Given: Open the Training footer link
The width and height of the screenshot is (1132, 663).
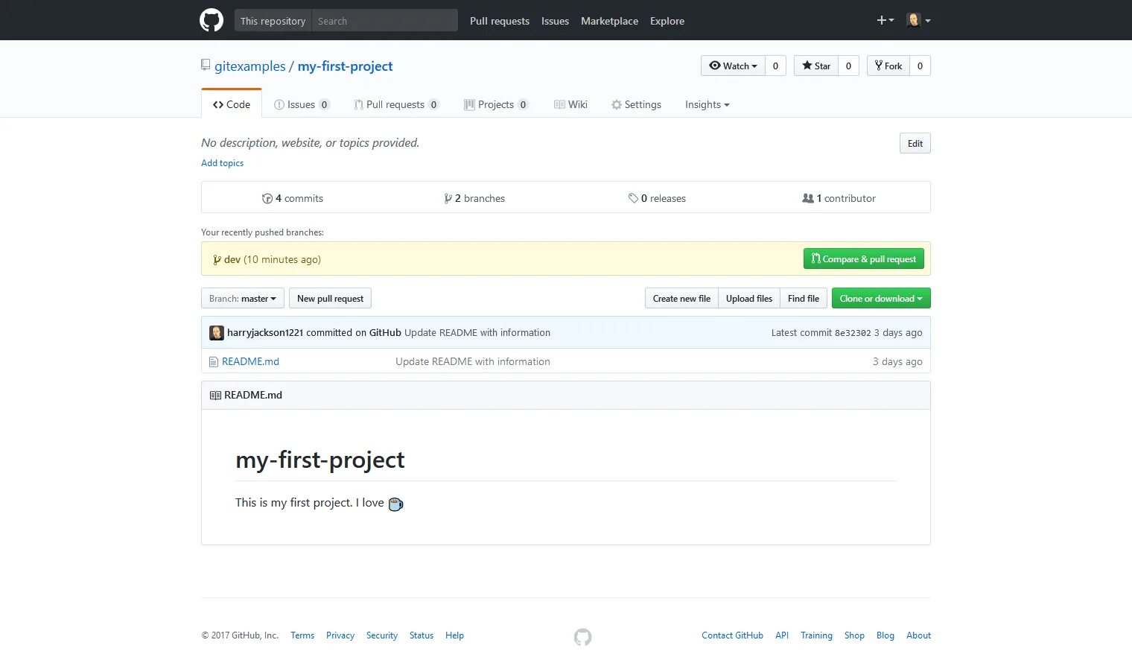Looking at the screenshot, I should click(816, 635).
